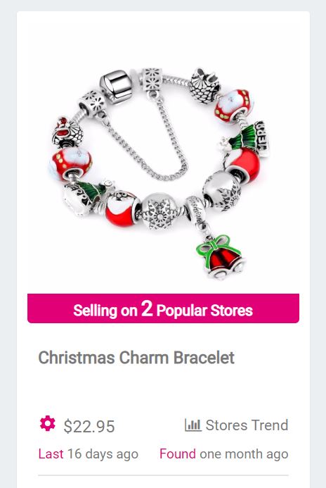Select the $22.95 price text
Image resolution: width=326 pixels, height=488 pixels.
89,426
